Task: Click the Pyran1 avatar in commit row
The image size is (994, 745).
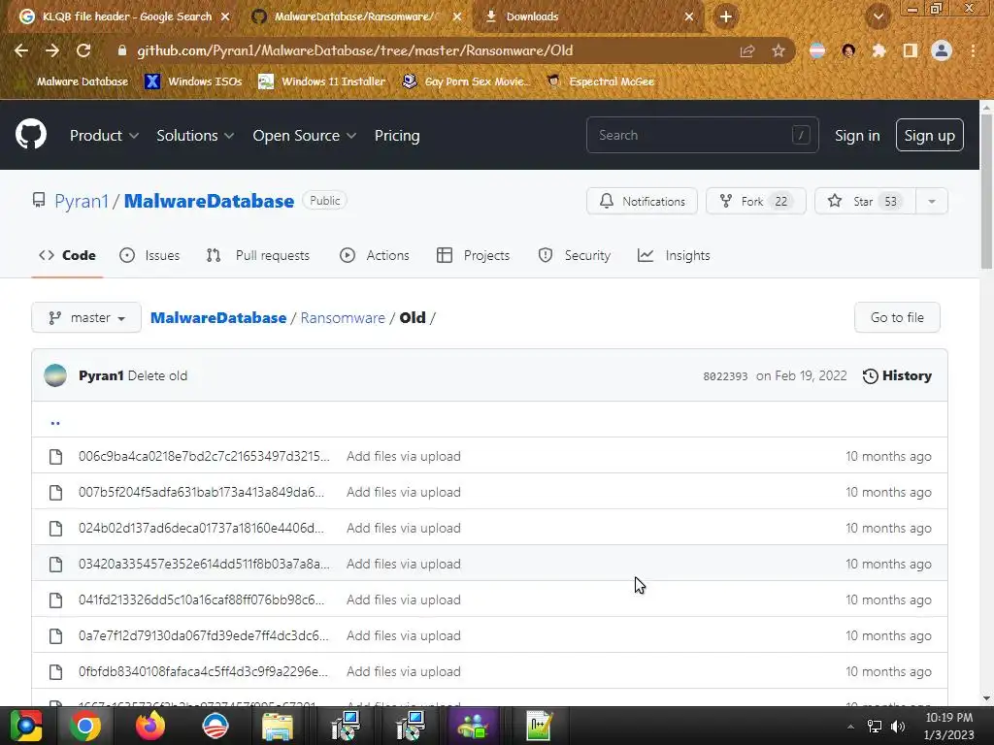Action: (55, 375)
